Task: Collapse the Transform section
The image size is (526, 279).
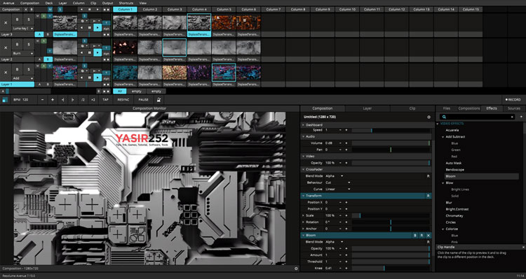Action: point(303,196)
